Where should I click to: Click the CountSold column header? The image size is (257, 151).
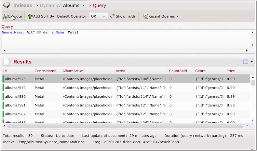[x=177, y=71]
